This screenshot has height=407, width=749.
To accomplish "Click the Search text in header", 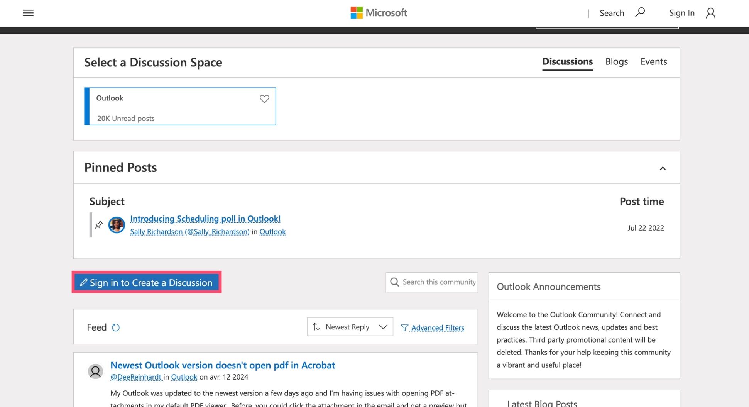I will tap(612, 13).
